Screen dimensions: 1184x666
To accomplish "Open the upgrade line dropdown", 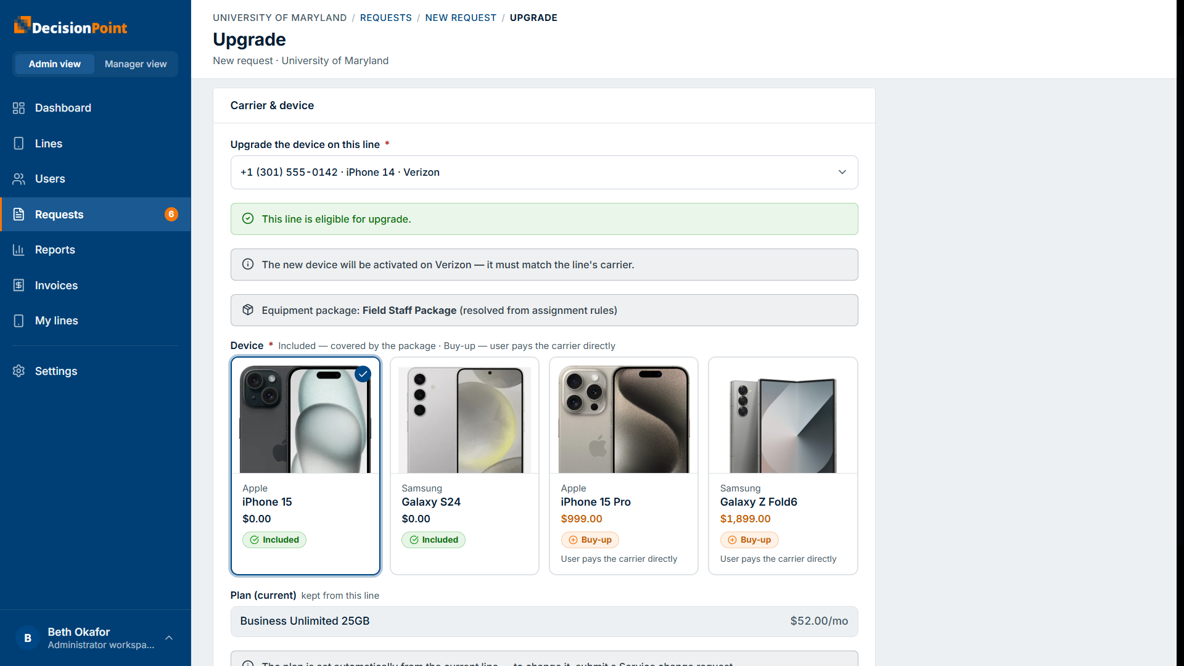I will tap(545, 173).
